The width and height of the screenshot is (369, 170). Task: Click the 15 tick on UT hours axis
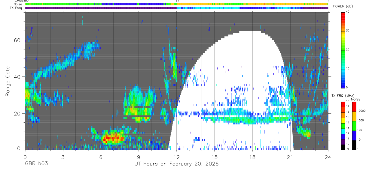[x=214, y=157]
